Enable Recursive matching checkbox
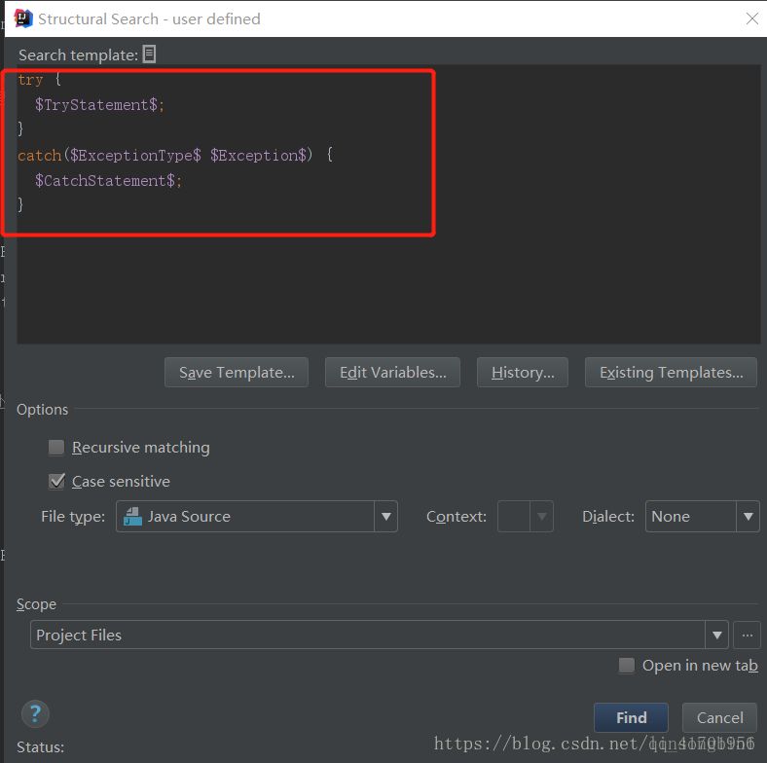Image resolution: width=767 pixels, height=763 pixels. 56,447
